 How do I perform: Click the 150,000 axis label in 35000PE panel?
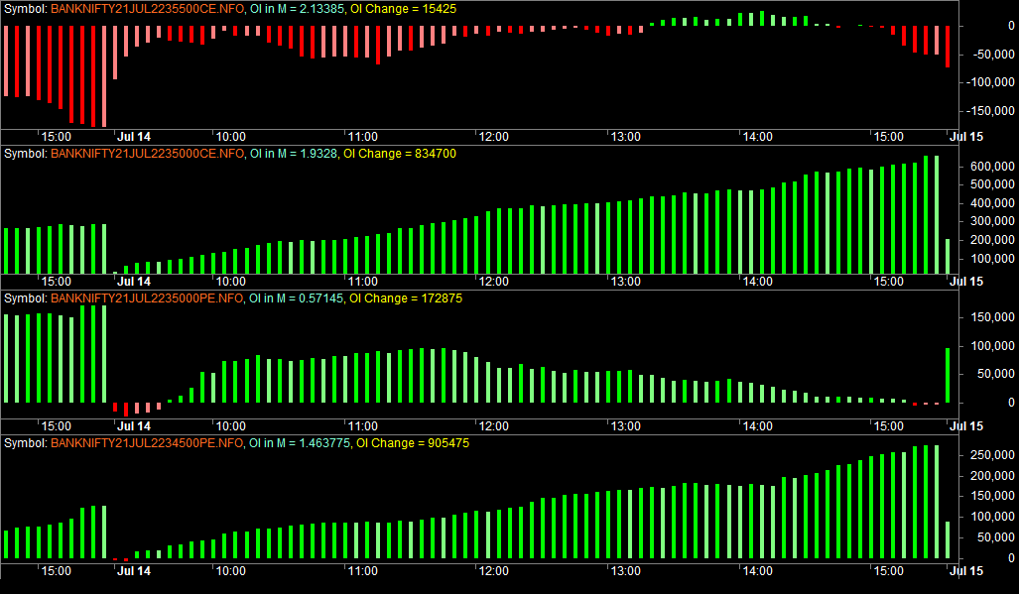(x=992, y=317)
